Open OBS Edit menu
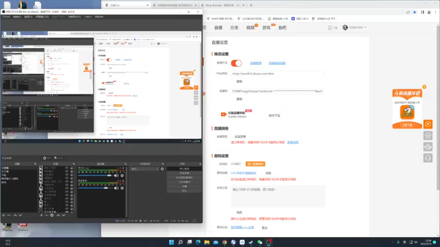This screenshot has height=247, width=440. pyautogui.click(x=17, y=17)
